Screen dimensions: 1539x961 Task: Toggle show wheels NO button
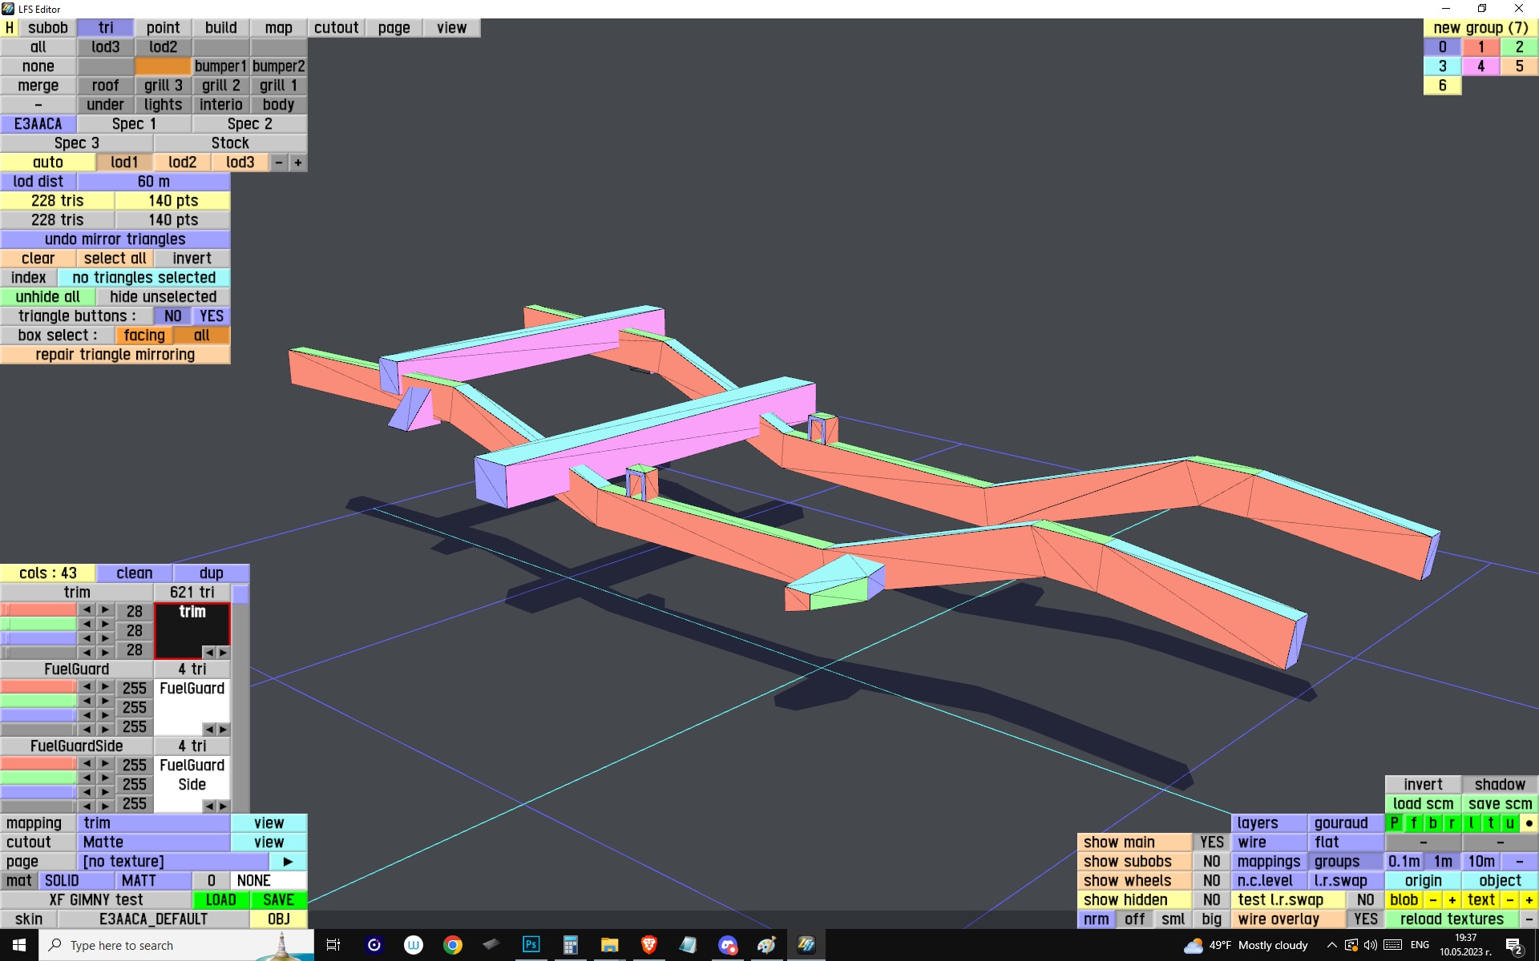pos(1211,880)
